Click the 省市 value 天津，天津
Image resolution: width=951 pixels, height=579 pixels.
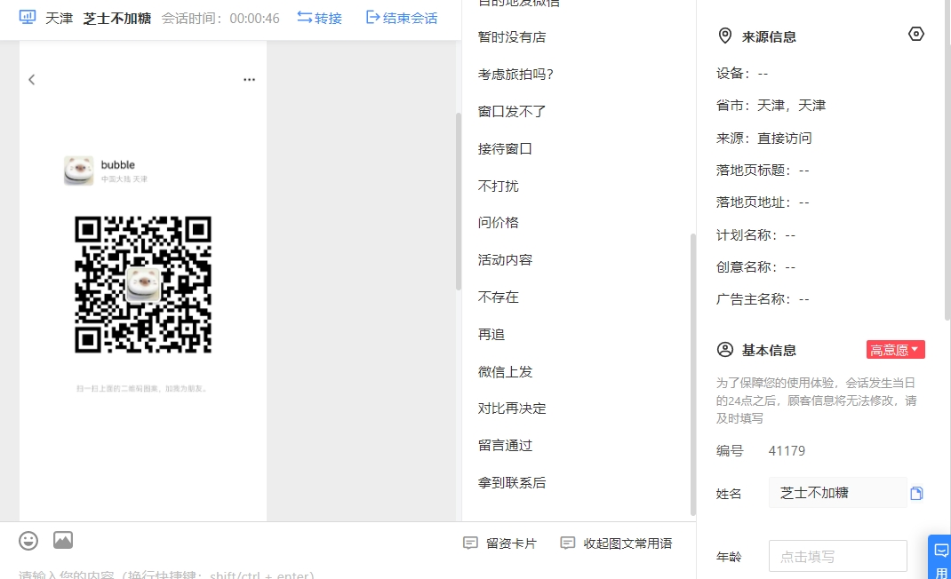(x=792, y=106)
